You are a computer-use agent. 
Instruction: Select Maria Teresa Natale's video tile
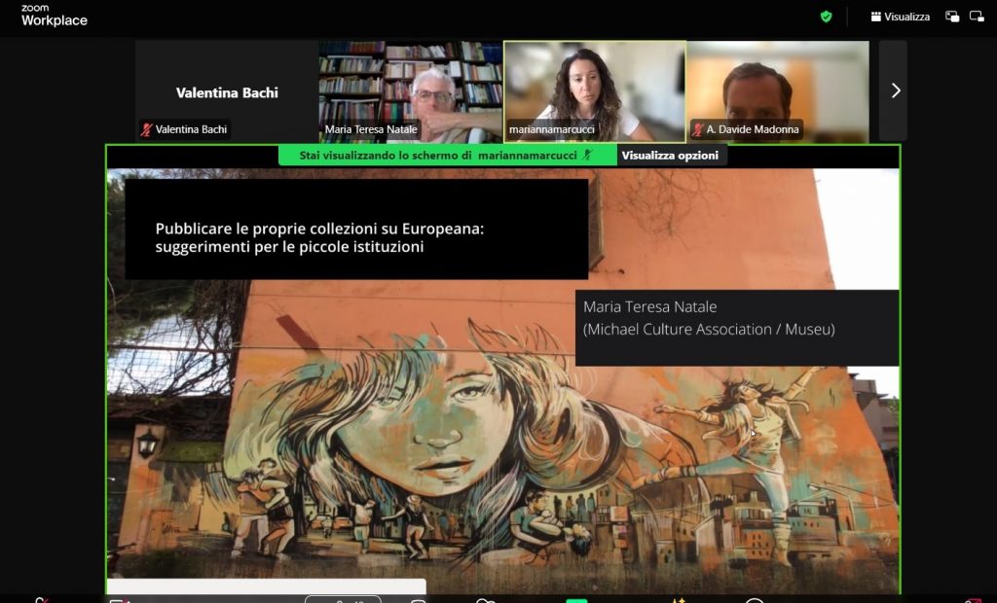411,90
